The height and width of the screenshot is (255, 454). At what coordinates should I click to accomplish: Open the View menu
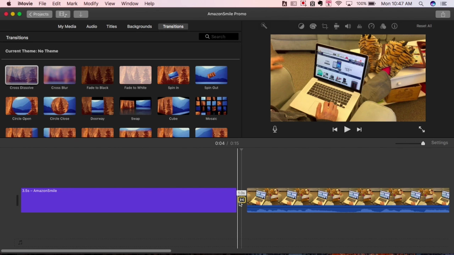110,4
